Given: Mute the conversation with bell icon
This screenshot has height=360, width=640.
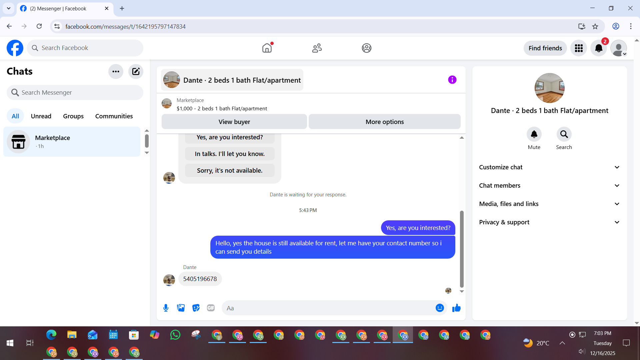Looking at the screenshot, I should click(534, 134).
